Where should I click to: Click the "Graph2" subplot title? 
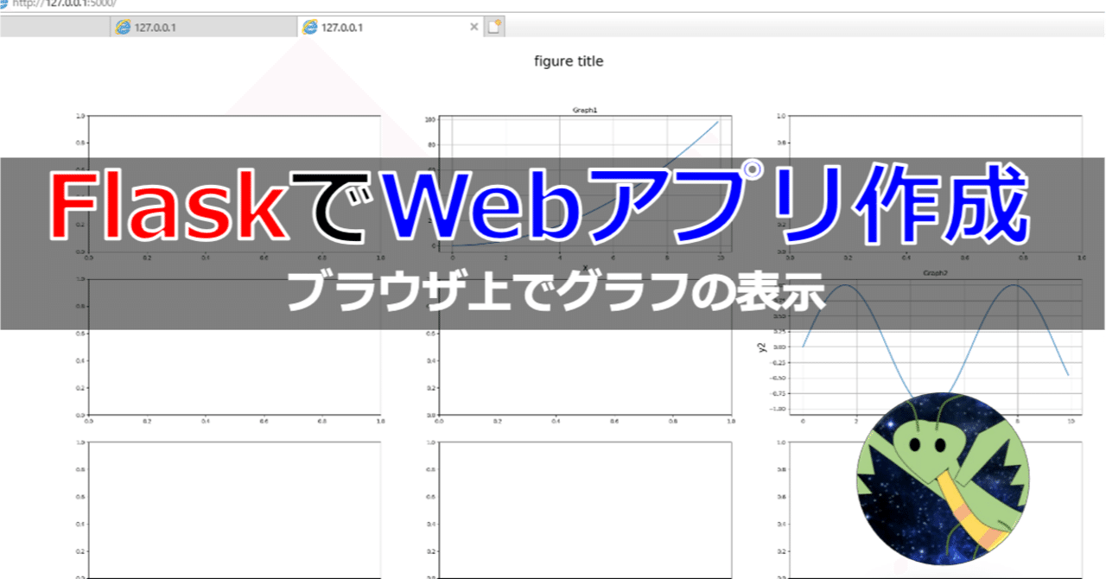[936, 272]
